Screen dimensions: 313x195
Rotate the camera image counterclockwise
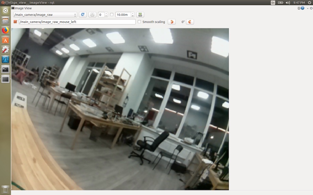172,22
